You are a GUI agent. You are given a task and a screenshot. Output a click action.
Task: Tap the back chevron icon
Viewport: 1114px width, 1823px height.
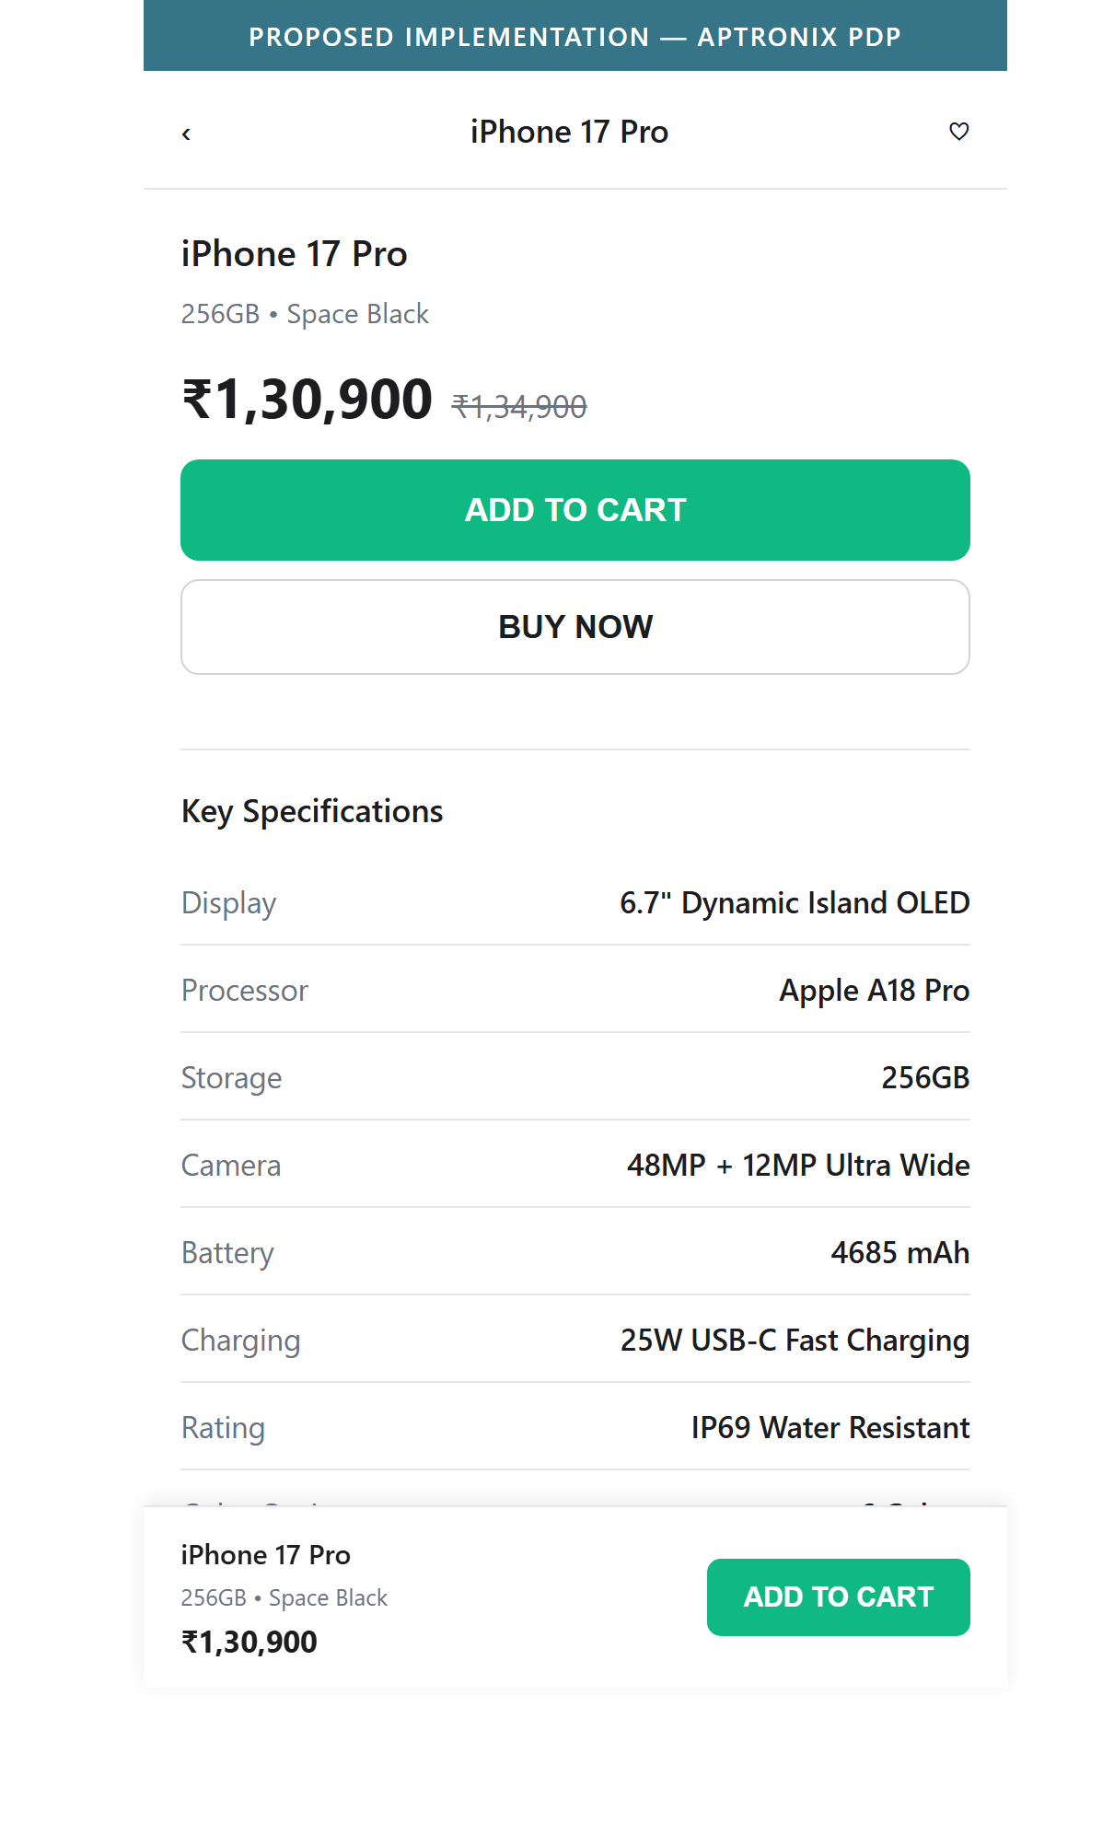pyautogui.click(x=186, y=134)
